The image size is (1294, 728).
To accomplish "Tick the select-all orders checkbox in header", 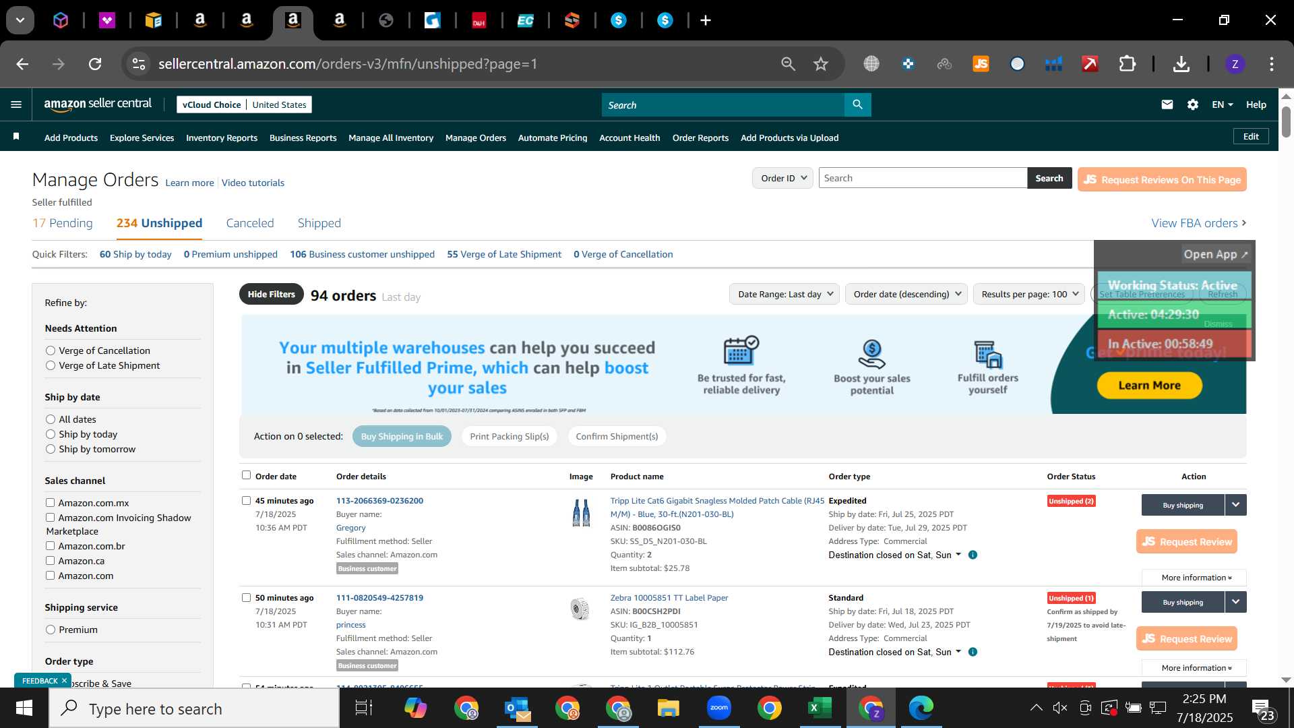I will [246, 475].
